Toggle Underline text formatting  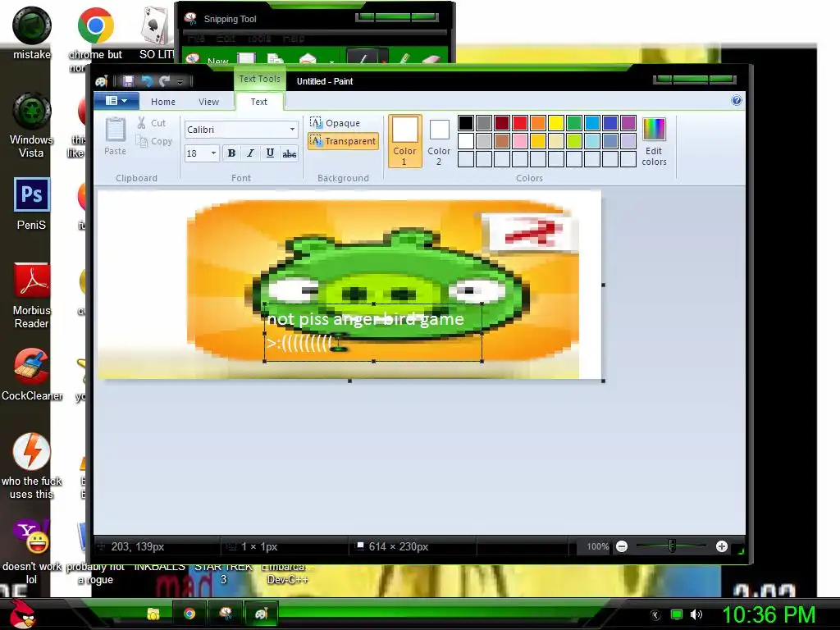[x=270, y=153]
